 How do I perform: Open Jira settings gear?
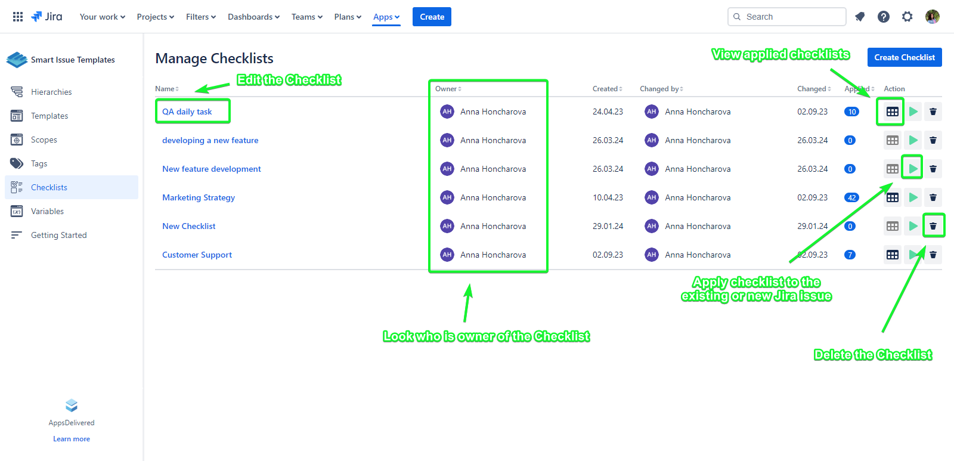[x=907, y=17]
